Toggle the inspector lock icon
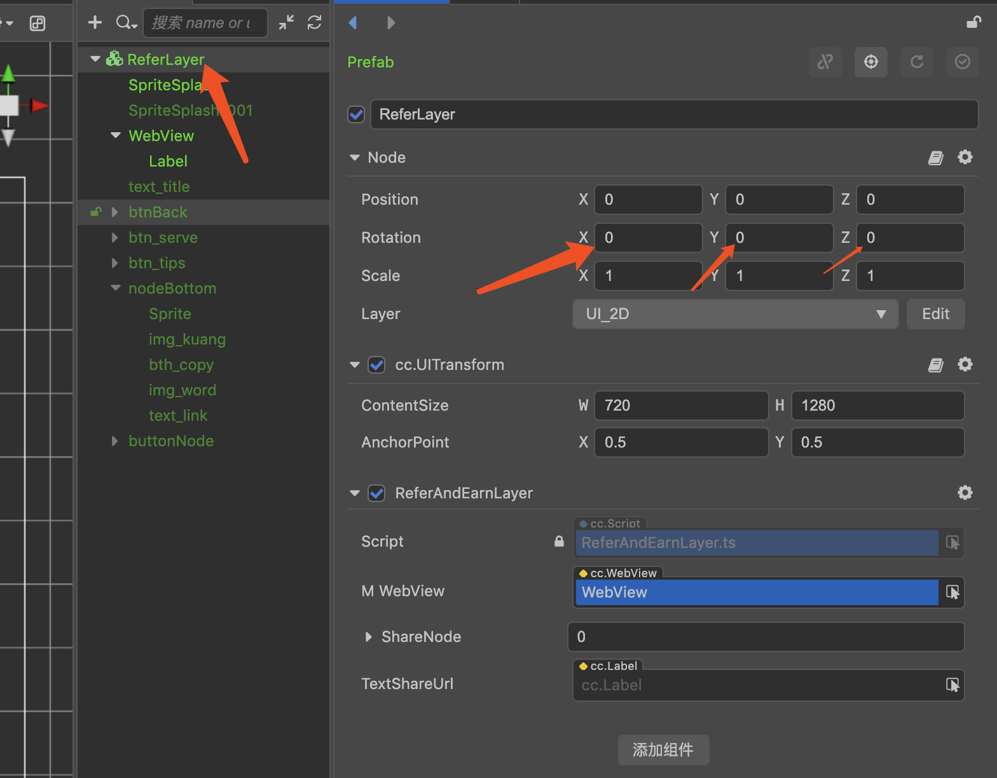Image resolution: width=997 pixels, height=778 pixels. coord(973,23)
